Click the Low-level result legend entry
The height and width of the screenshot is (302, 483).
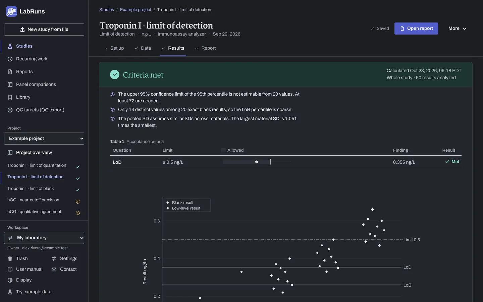pyautogui.click(x=183, y=208)
